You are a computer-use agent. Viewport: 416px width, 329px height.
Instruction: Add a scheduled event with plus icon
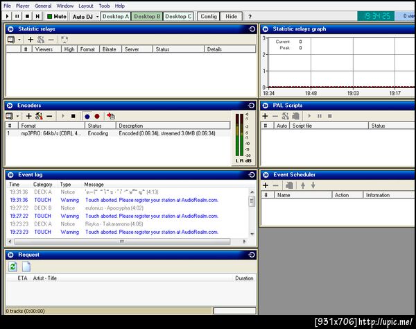(266, 185)
